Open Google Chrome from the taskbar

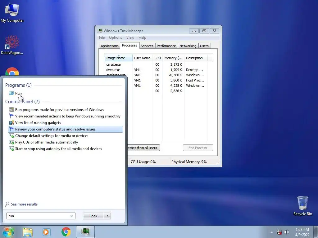pos(66,232)
